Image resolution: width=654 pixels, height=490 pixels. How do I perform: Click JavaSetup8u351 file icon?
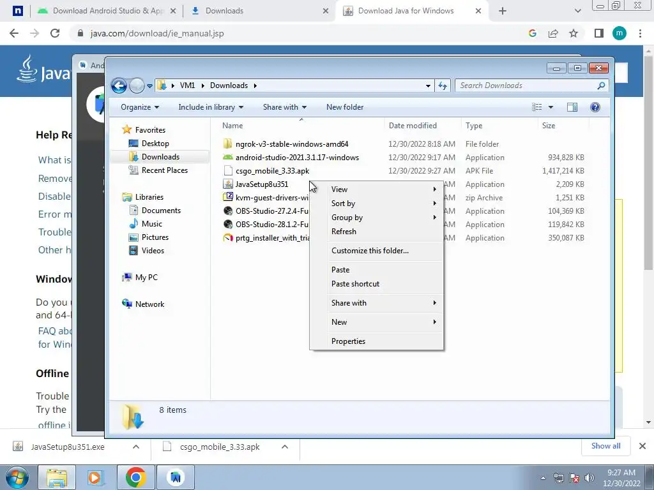click(228, 184)
